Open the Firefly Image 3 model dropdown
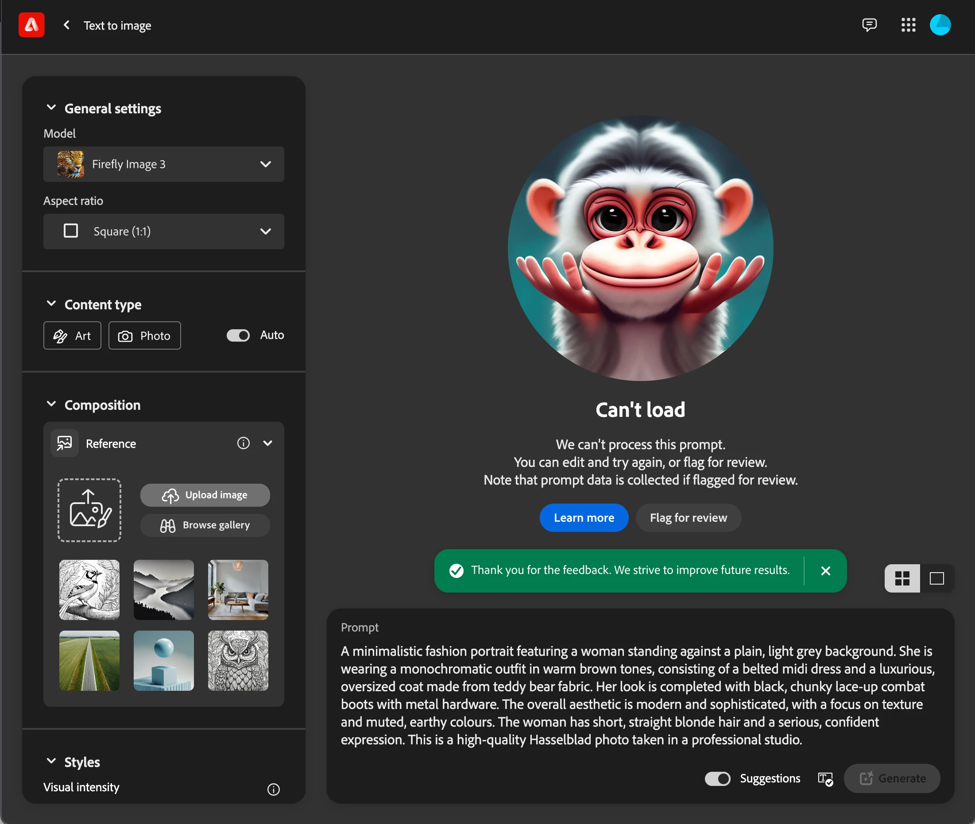 pos(163,165)
